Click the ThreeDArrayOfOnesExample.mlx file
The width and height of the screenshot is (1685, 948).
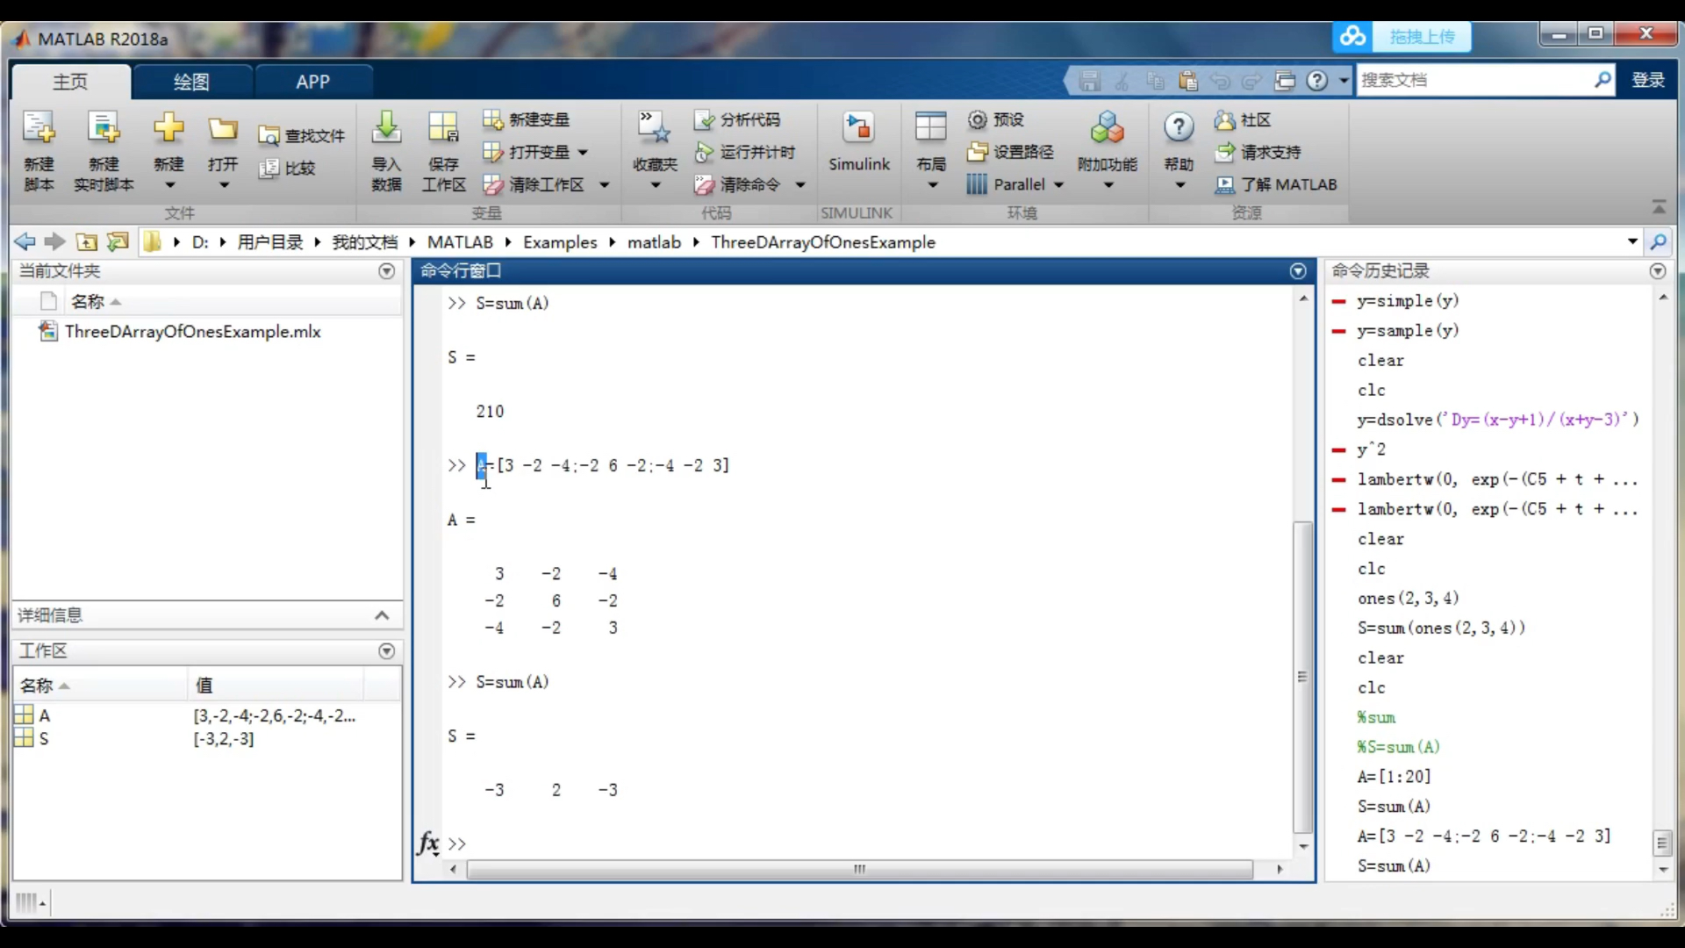click(x=192, y=331)
